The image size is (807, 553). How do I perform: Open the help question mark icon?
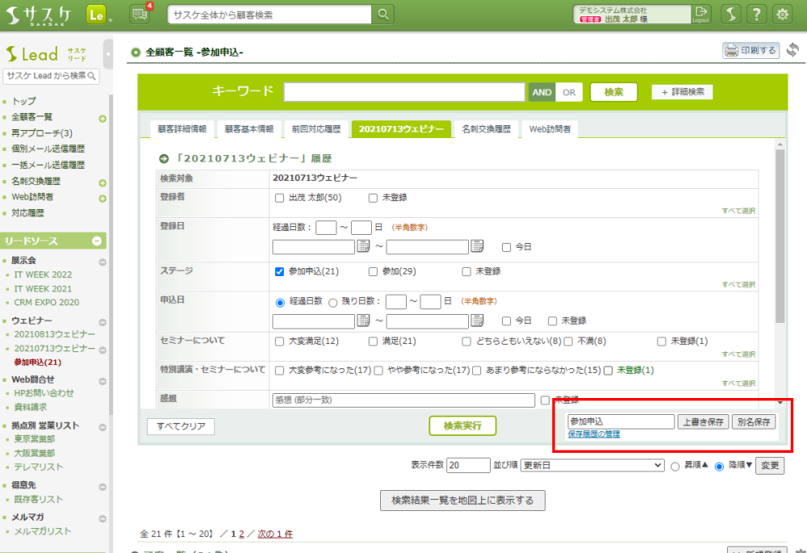tap(755, 14)
